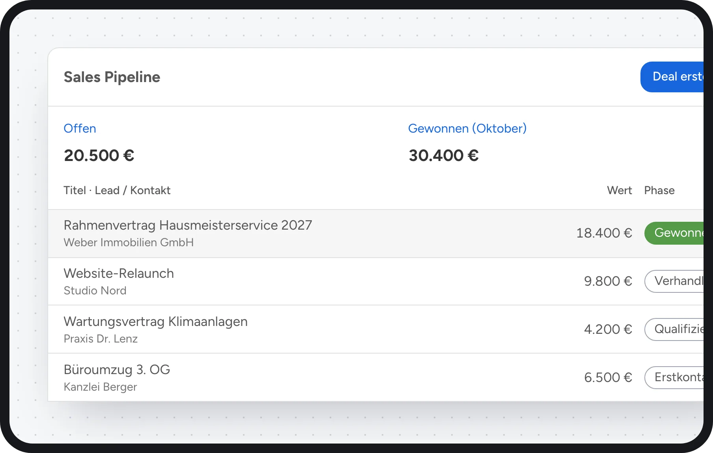Click the 30.400 € won total

click(x=444, y=155)
